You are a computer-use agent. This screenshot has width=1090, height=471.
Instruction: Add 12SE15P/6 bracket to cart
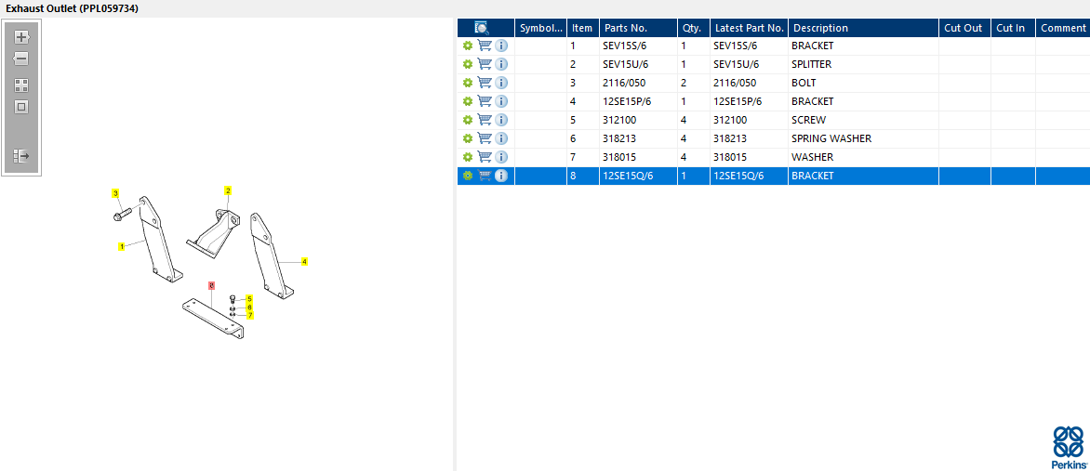pos(485,101)
